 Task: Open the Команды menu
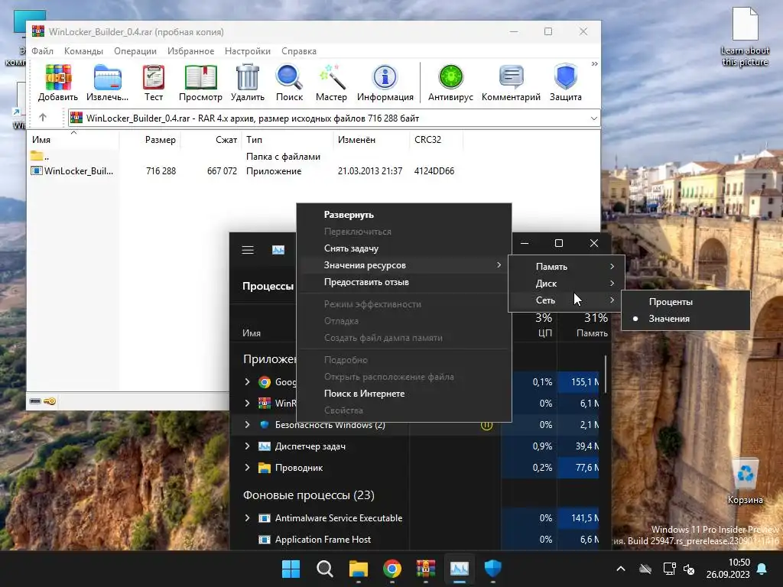coord(83,51)
